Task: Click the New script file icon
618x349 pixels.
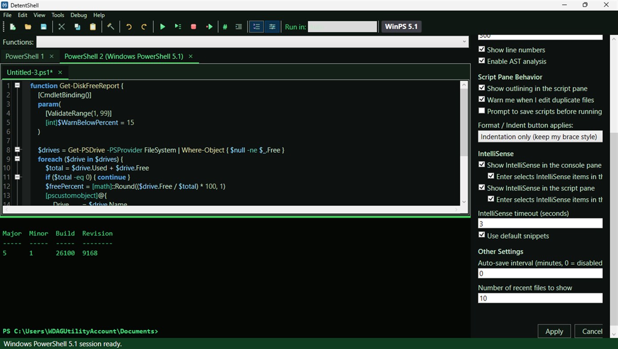Action: (13, 27)
